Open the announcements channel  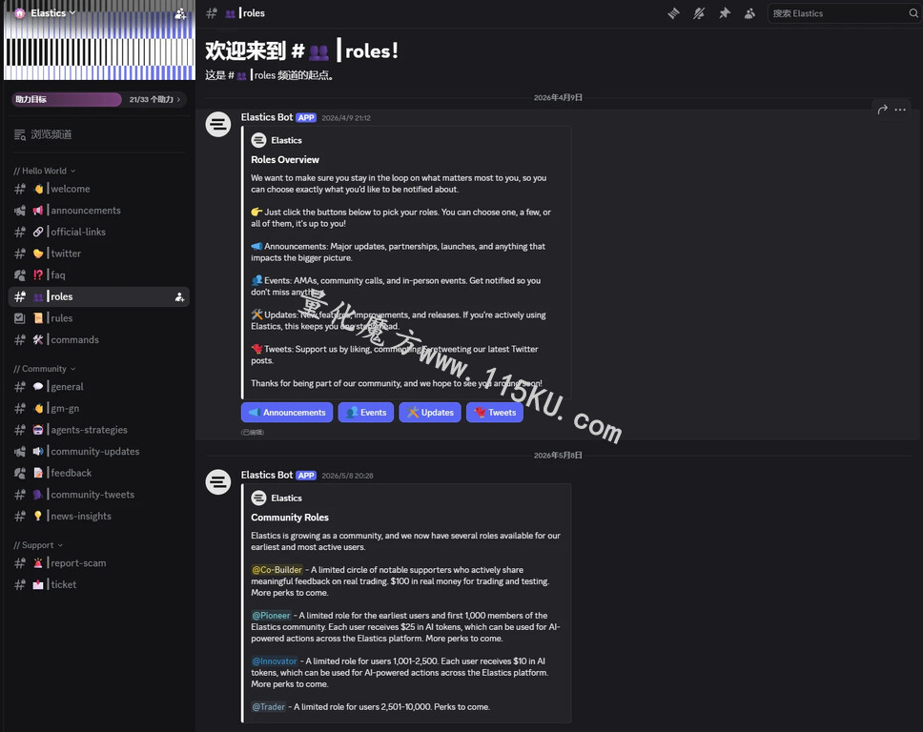click(x=99, y=210)
